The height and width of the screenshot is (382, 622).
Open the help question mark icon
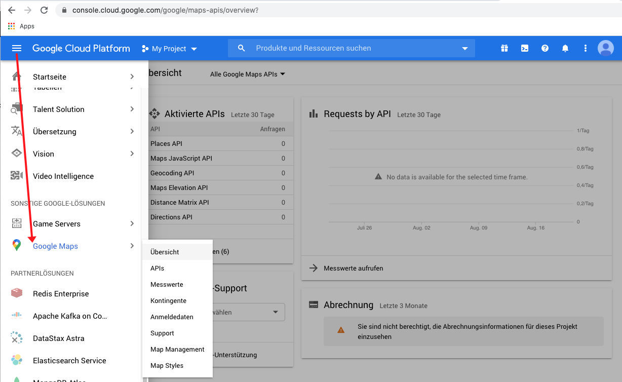(x=545, y=48)
